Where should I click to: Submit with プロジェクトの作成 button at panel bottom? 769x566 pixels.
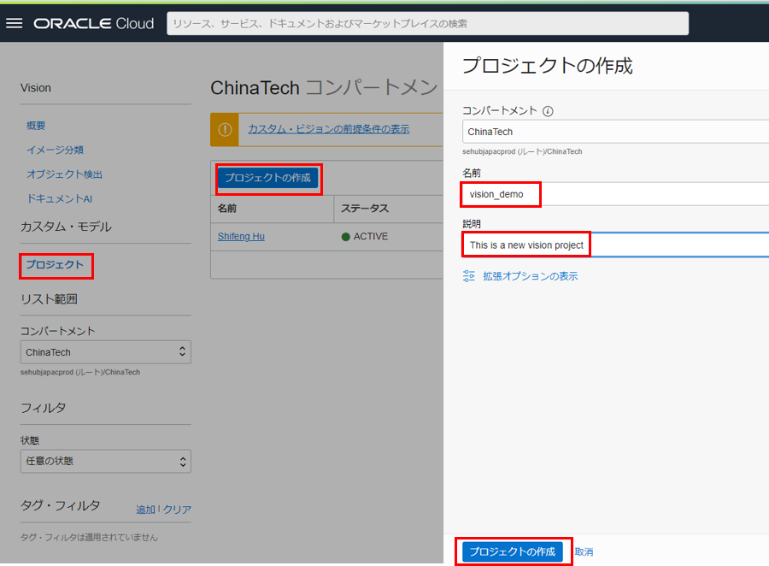click(x=512, y=551)
